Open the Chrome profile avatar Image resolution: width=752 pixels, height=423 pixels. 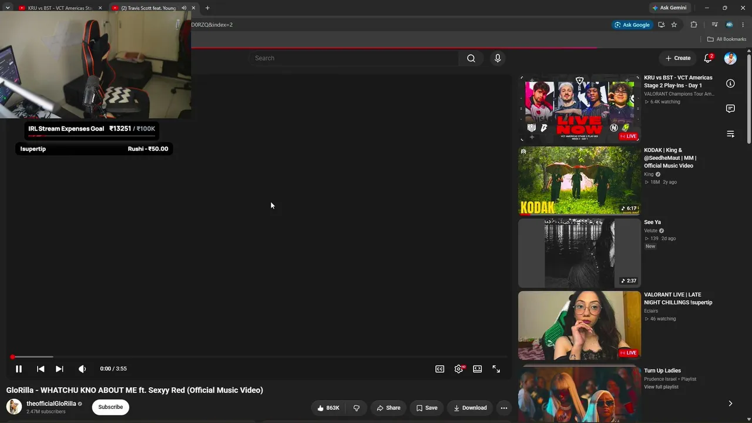click(730, 25)
